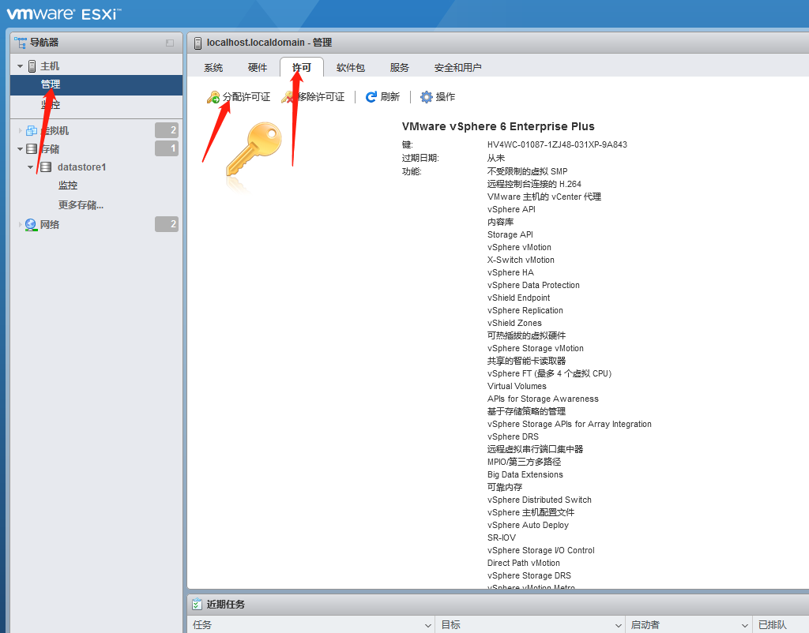The image size is (809, 633).
Task: Click the globe network icon beside 网络
Action: pyautogui.click(x=31, y=225)
